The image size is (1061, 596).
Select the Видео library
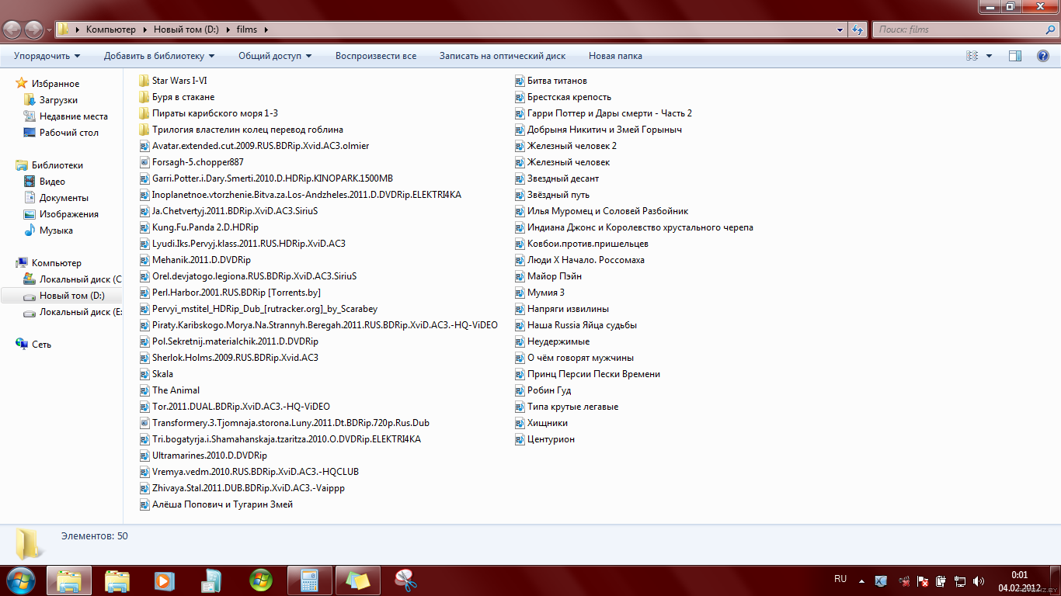[52, 182]
